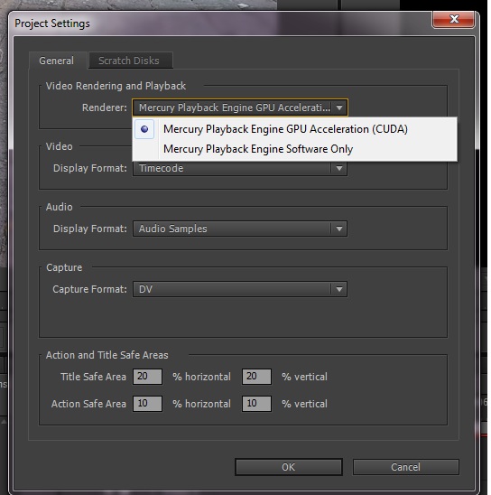Viewport: 491px width, 495px height.
Task: Expand the Audio Display Format dropdown arrow
Action: click(x=339, y=229)
